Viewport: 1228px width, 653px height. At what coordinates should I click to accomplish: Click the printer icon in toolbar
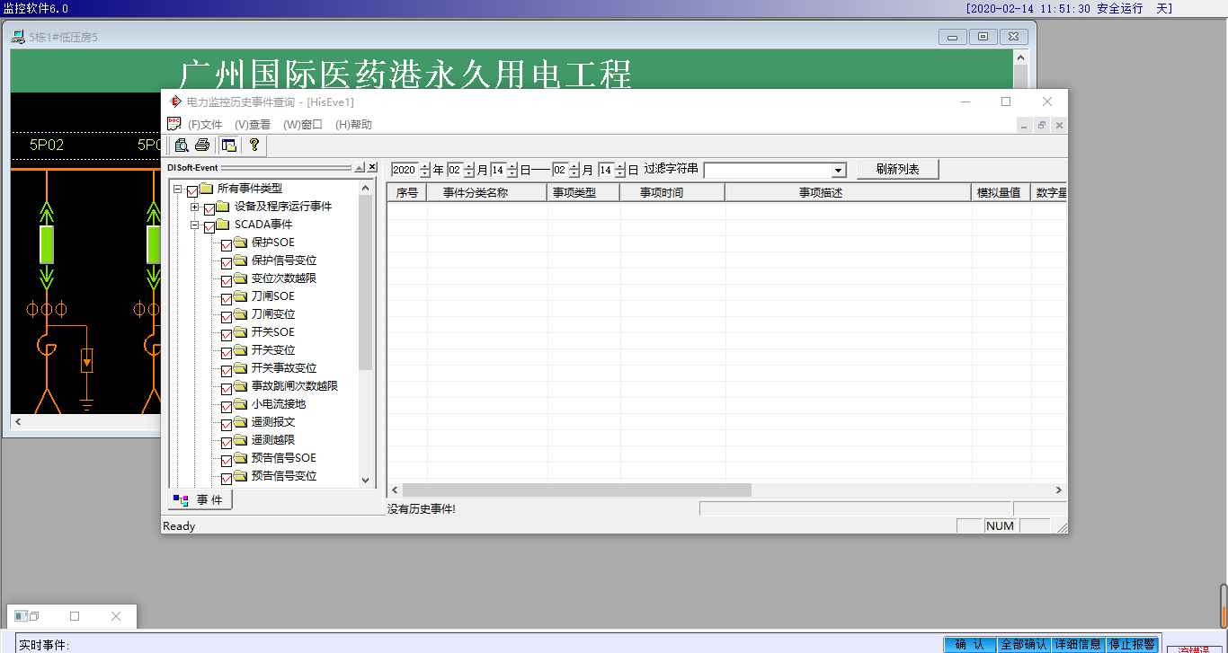point(202,146)
